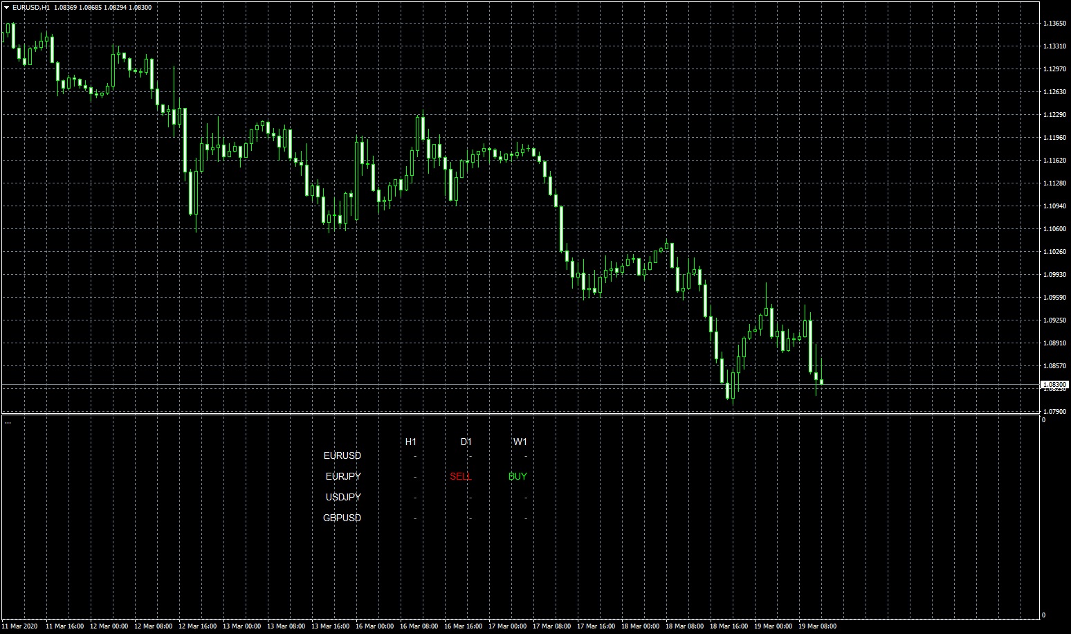Click the red SELL signal for EURJPY

click(x=461, y=476)
